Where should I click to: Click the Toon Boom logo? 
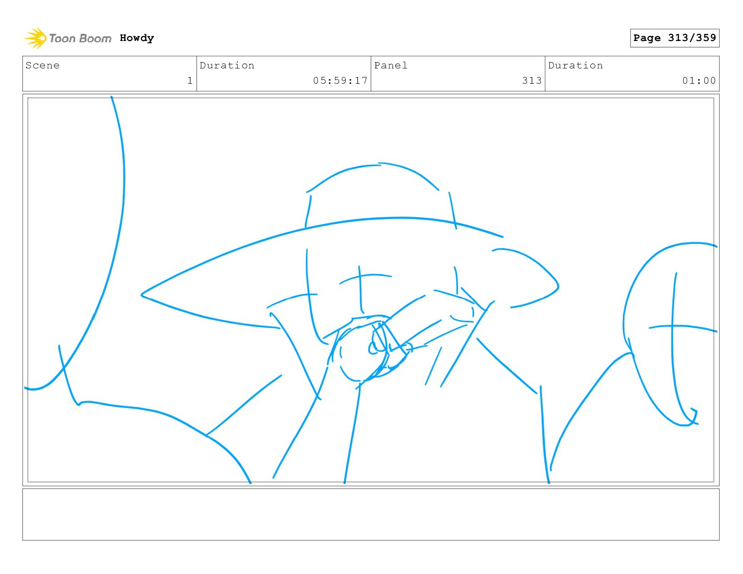68,38
